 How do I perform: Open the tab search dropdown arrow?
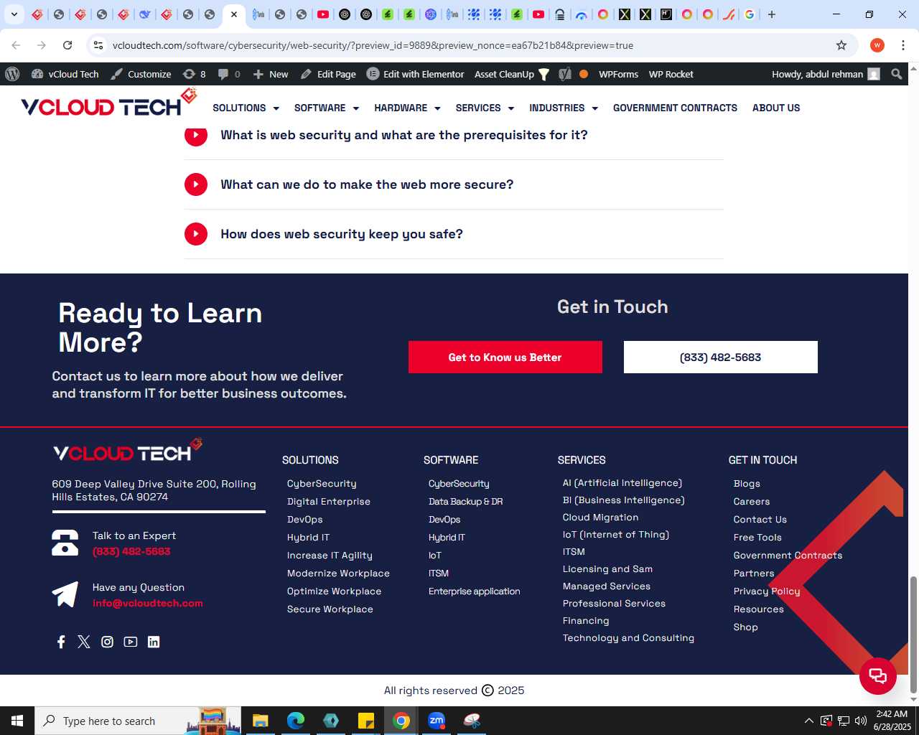coord(14,14)
